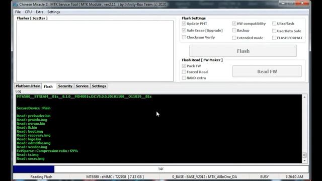Click the 7:26:10 AM clock in status bar

tap(294, 176)
